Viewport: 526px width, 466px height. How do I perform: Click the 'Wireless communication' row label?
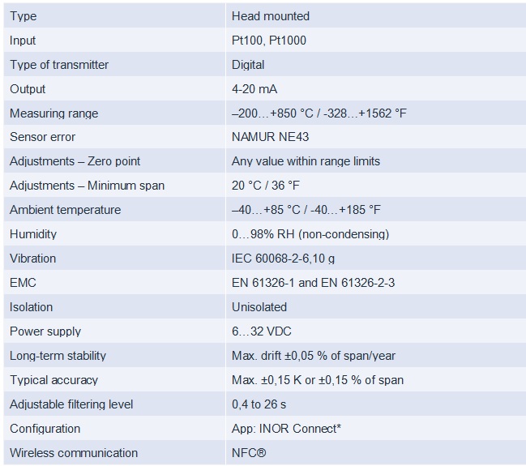[x=74, y=453]
